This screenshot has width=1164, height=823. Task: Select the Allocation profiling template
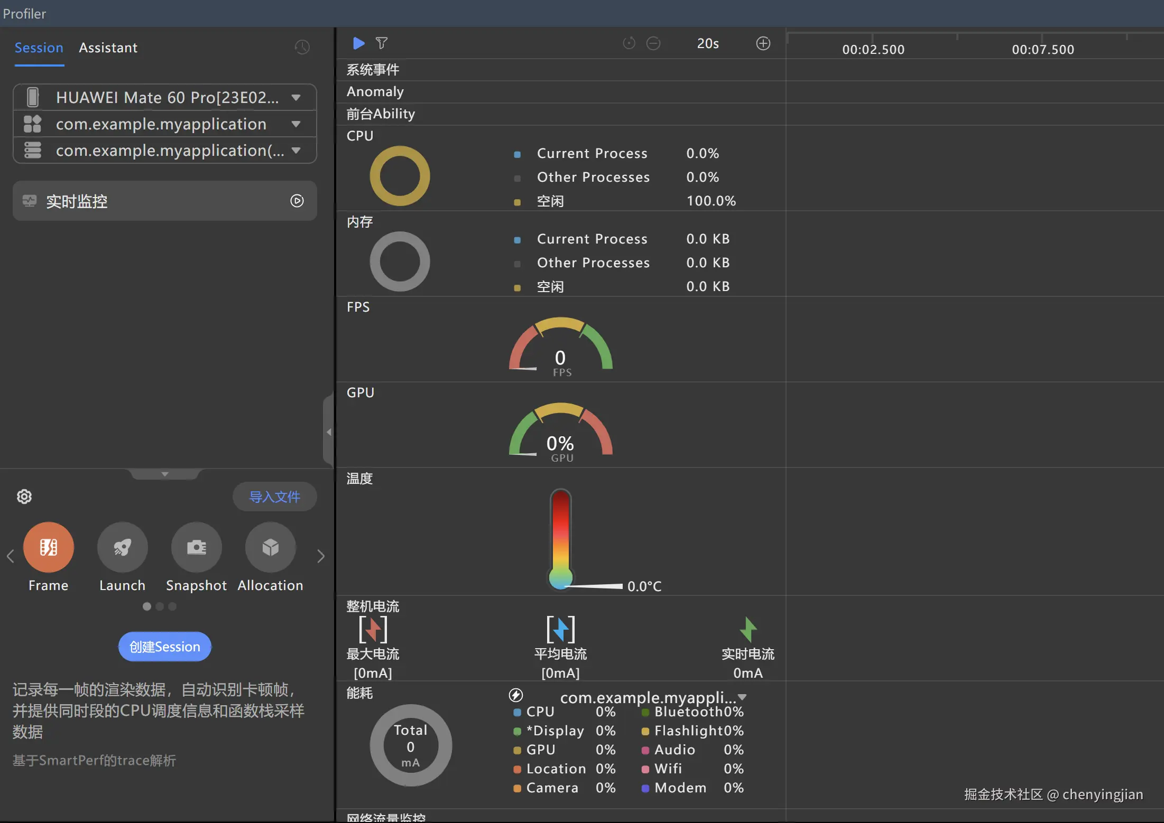(x=270, y=547)
